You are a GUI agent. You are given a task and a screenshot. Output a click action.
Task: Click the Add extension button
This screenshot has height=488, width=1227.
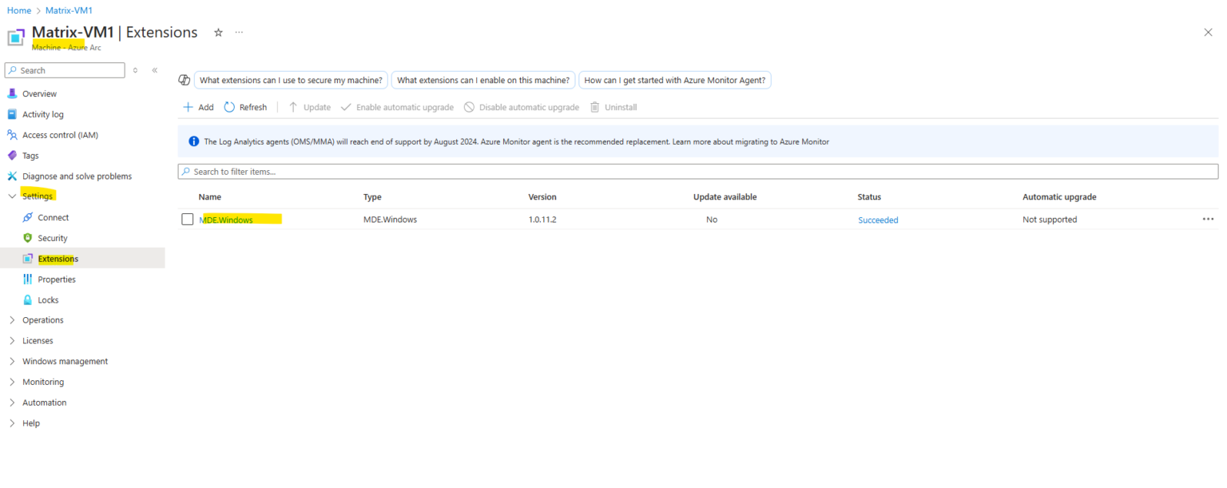tap(198, 106)
